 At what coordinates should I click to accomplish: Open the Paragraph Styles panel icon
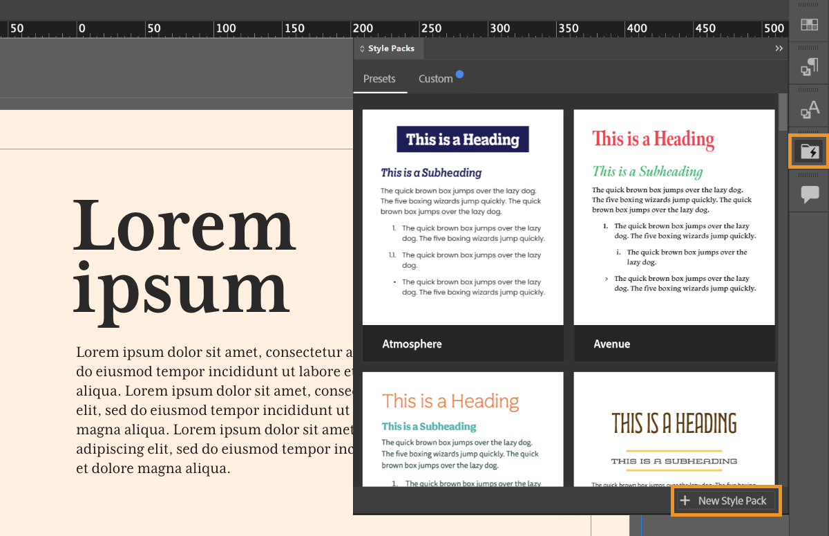pyautogui.click(x=809, y=66)
